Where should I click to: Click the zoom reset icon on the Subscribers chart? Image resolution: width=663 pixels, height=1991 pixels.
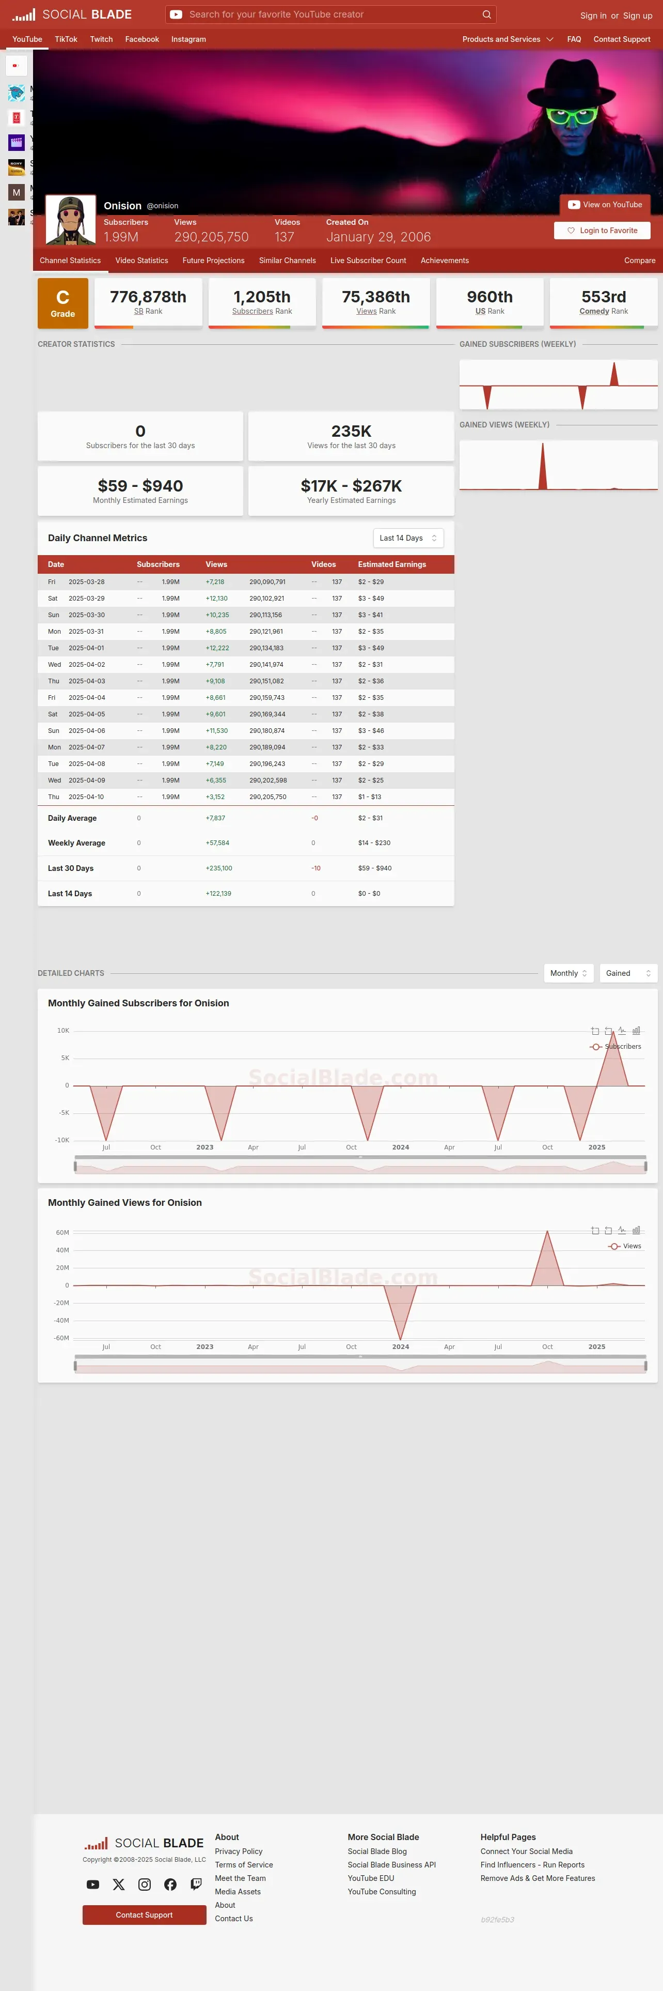[608, 1031]
